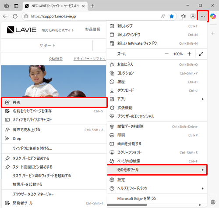Screen dimensions: 219x208
Task: Select スタート画面にピン留めする
Action: click(54, 167)
